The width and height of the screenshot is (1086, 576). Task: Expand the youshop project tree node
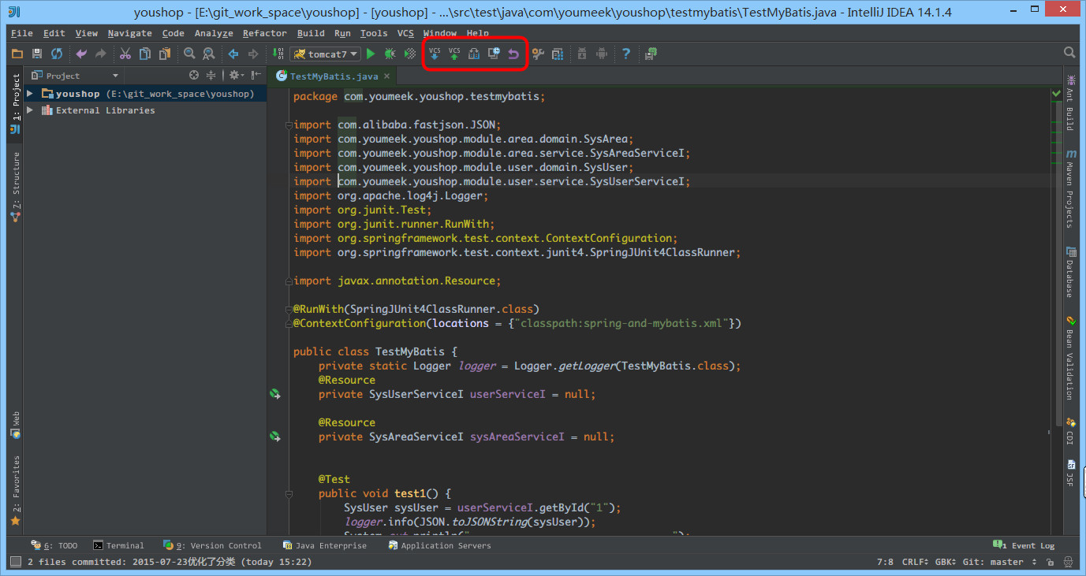(30, 94)
